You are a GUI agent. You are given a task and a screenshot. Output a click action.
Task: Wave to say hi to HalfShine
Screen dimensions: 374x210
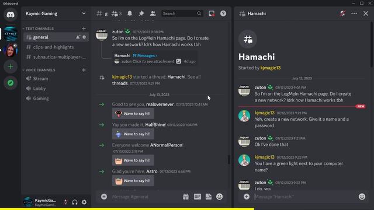click(x=133, y=134)
